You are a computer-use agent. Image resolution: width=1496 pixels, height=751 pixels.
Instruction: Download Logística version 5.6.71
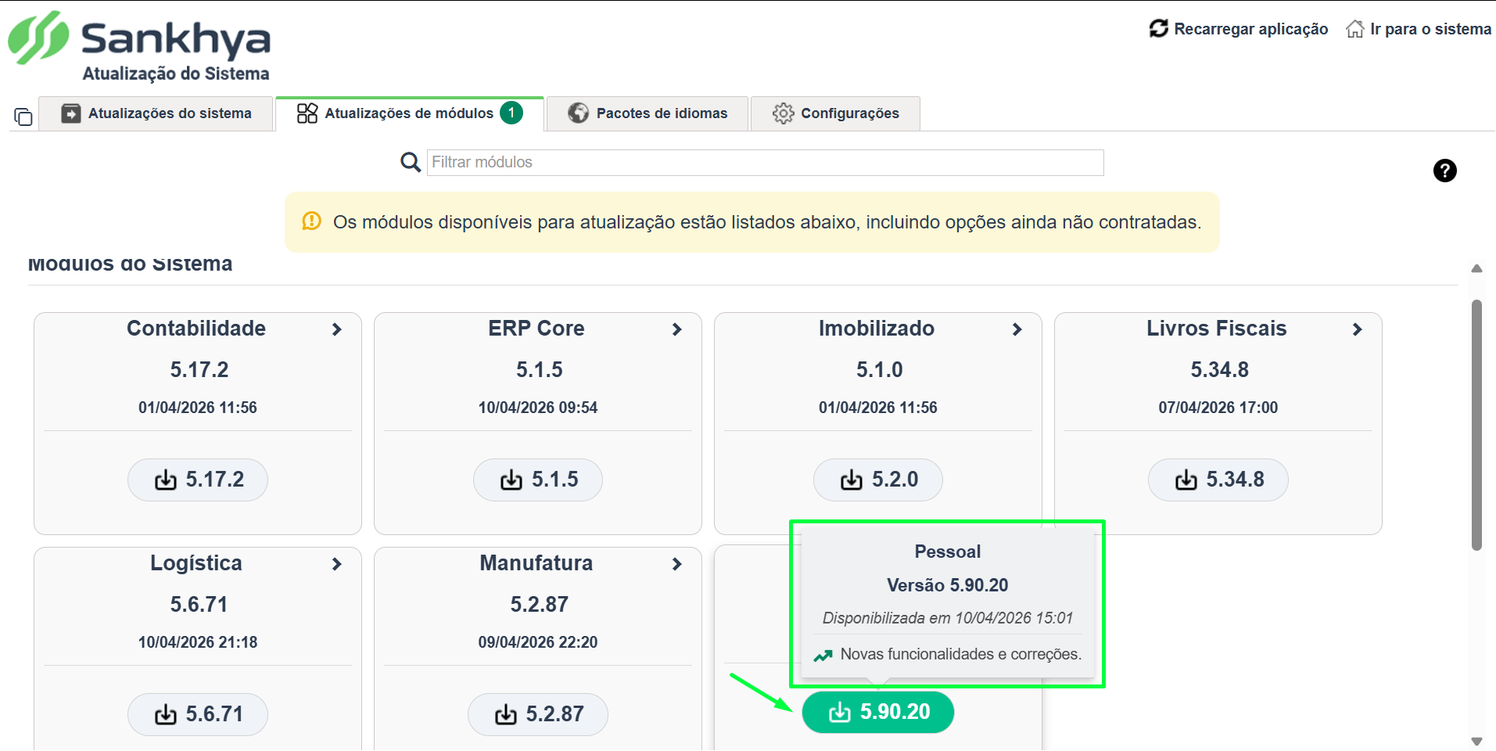click(198, 714)
